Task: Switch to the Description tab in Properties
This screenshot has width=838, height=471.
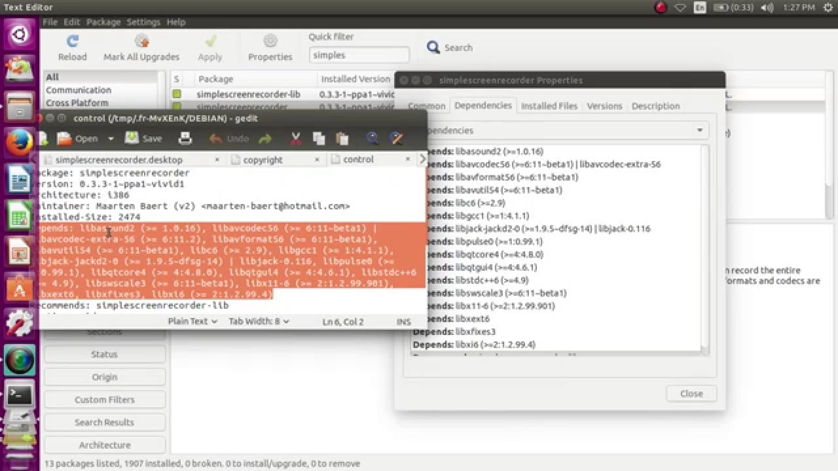Action: (655, 106)
